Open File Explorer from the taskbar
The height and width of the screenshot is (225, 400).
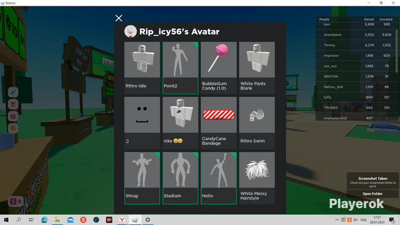[57, 219]
